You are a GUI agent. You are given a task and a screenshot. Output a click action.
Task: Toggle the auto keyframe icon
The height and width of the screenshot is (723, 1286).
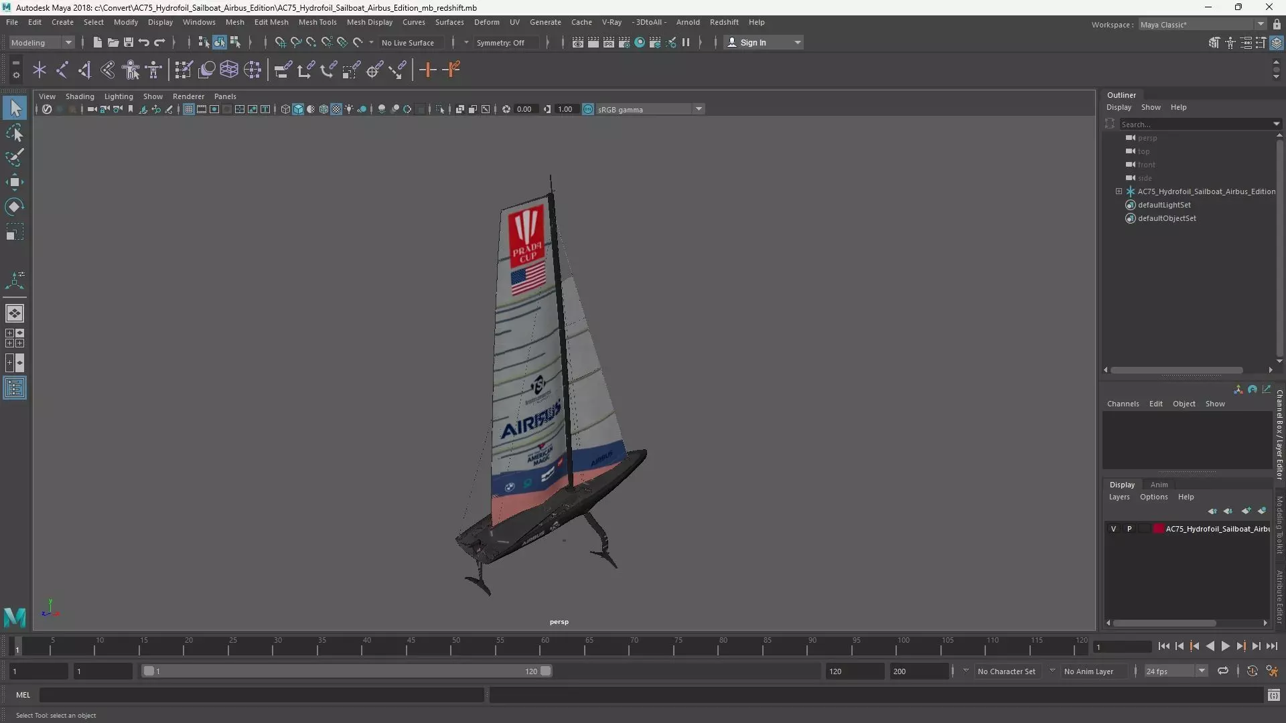pyautogui.click(x=1252, y=671)
